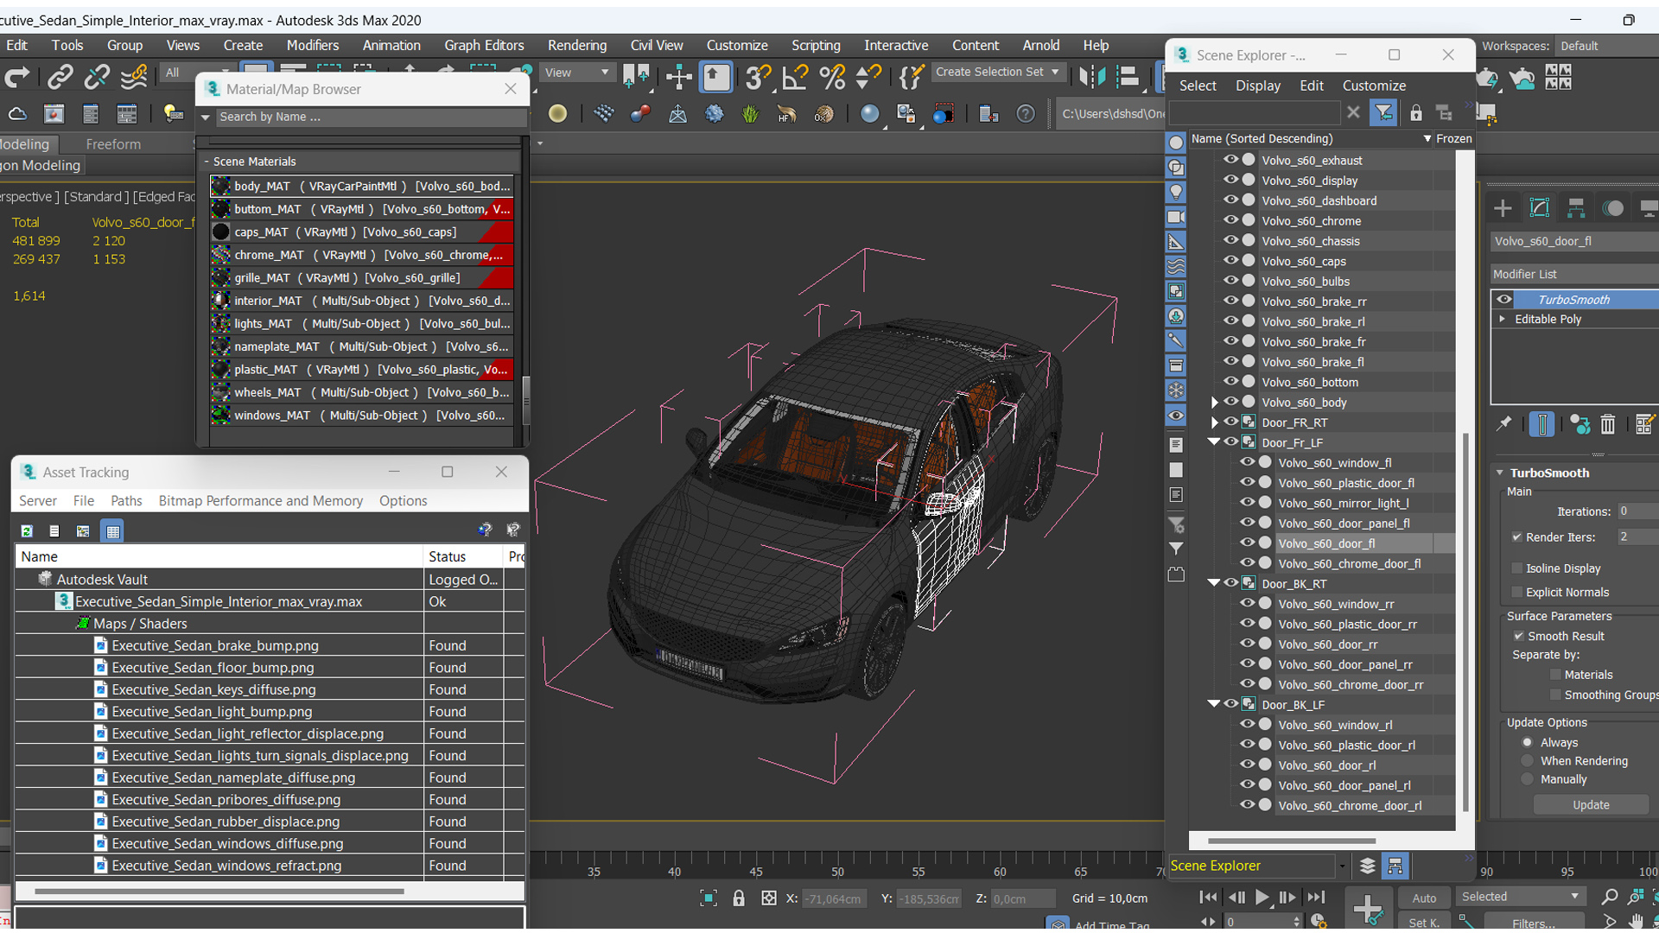Toggle the 3D Snaps icon
The height and width of the screenshot is (933, 1659).
[x=757, y=78]
